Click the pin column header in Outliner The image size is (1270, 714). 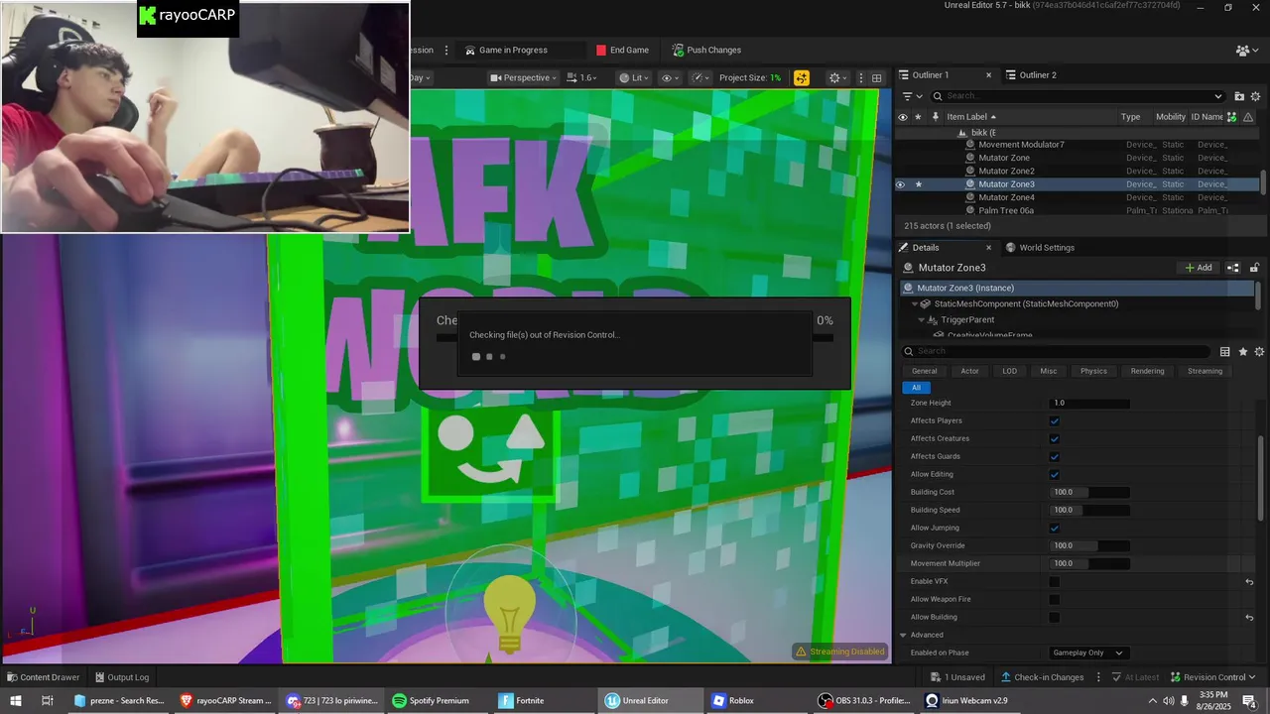935,117
